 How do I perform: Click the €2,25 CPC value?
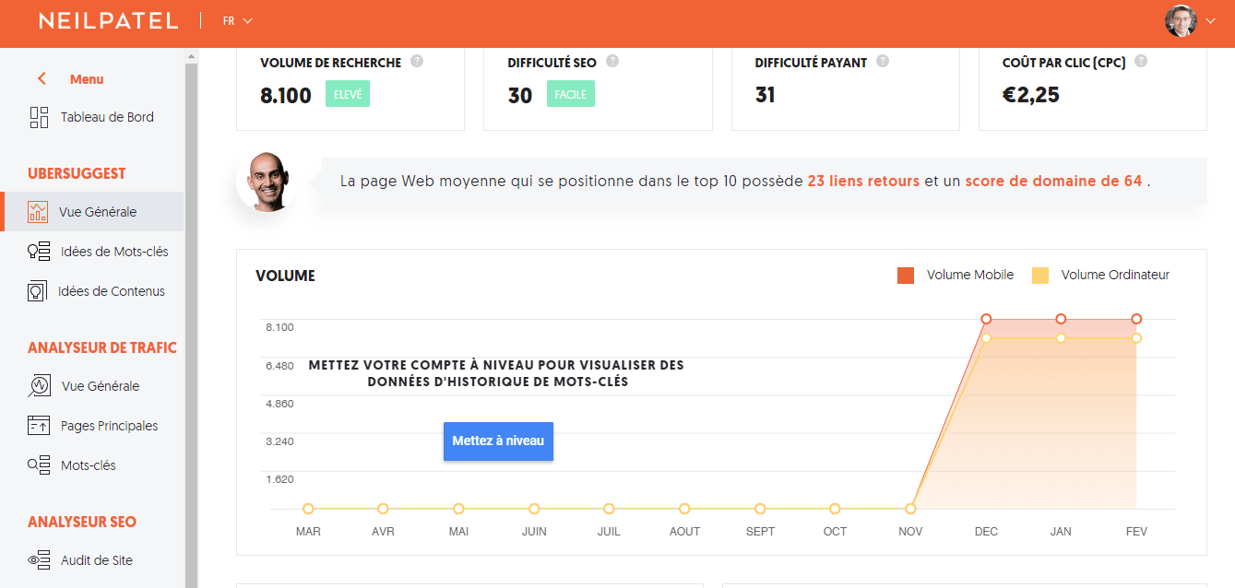(x=1031, y=95)
